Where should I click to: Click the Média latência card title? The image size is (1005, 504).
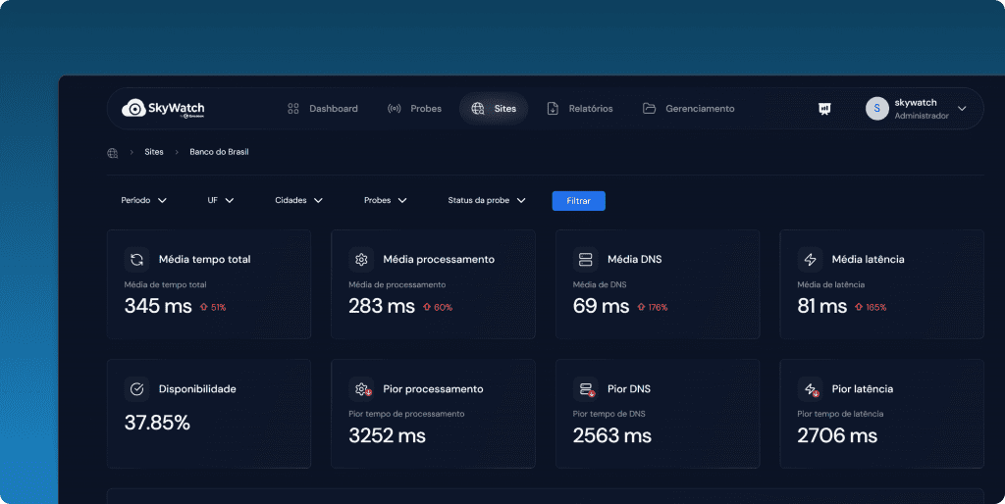click(x=868, y=260)
